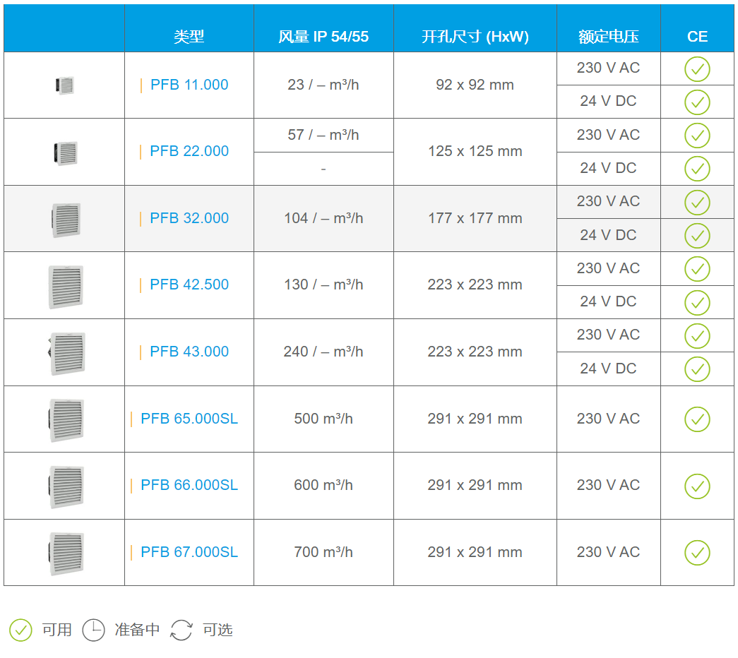
Task: Click the PFB 11.000 fan thumbnail
Action: [x=65, y=85]
